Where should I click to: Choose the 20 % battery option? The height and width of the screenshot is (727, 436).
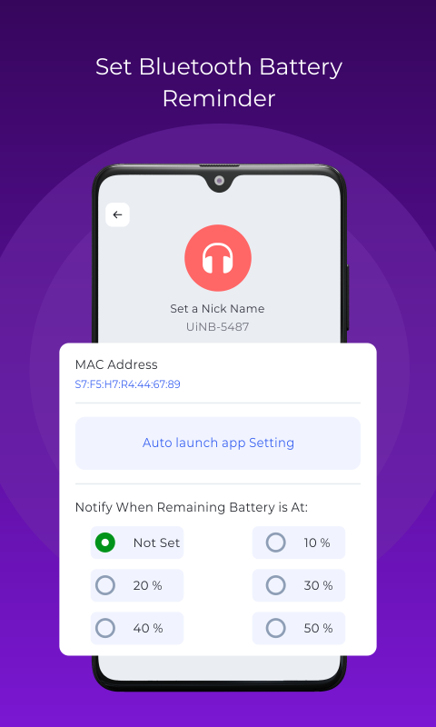tap(137, 585)
